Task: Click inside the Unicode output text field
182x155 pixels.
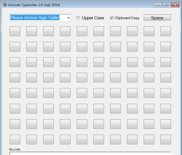Action: pyautogui.click(x=90, y=153)
